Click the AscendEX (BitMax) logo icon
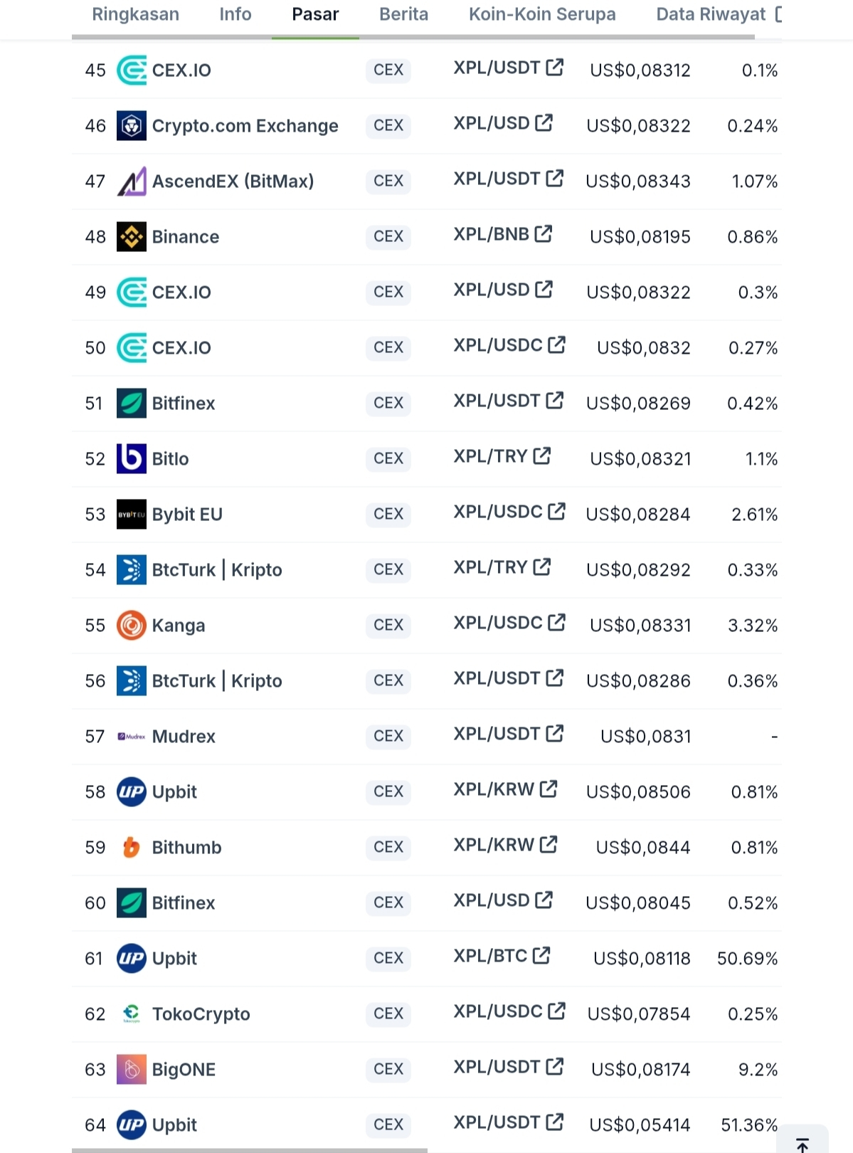 click(x=132, y=181)
